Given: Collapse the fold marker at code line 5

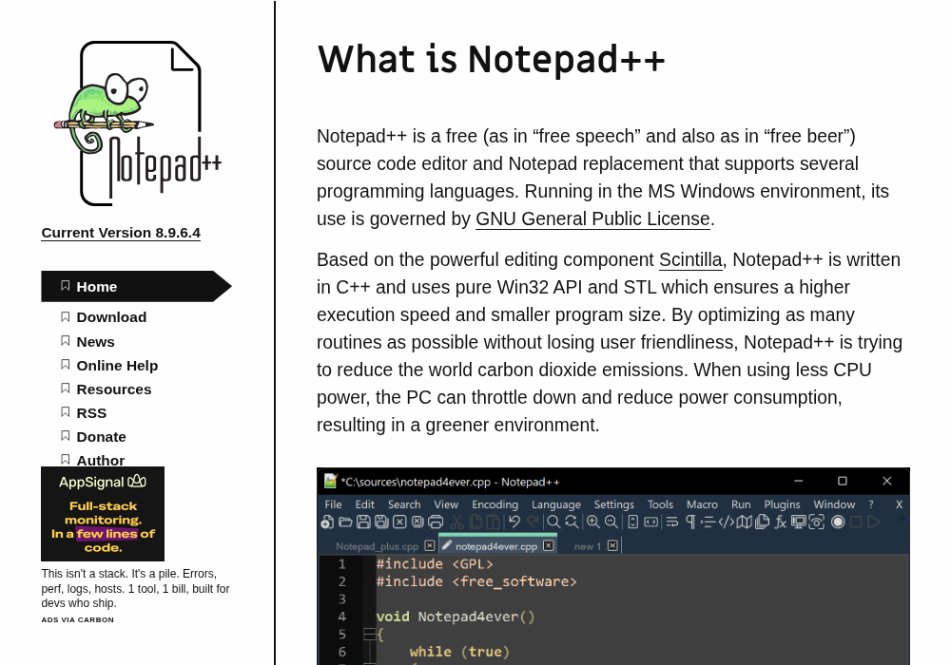Looking at the screenshot, I should [369, 634].
